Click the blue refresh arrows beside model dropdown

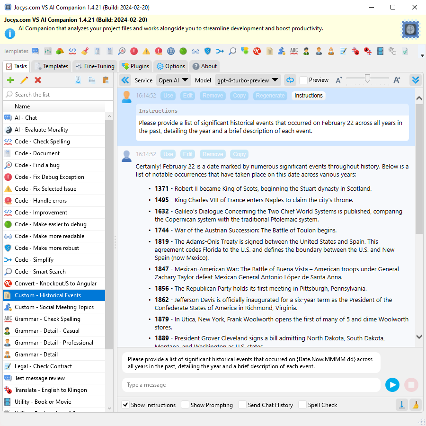click(x=290, y=80)
